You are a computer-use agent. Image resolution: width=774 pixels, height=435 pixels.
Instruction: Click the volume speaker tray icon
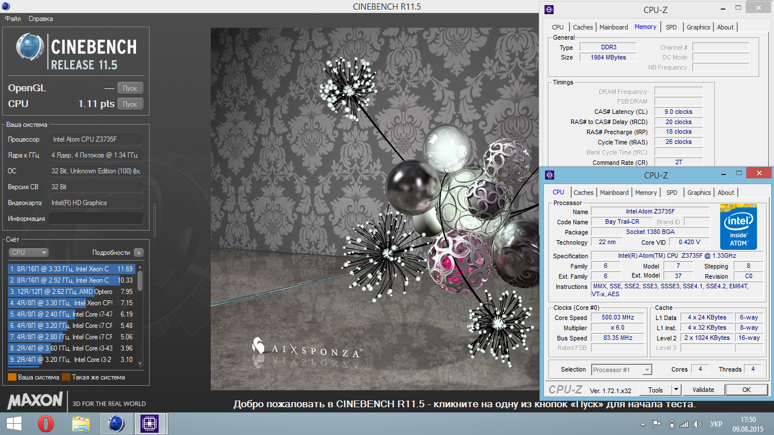(x=697, y=424)
